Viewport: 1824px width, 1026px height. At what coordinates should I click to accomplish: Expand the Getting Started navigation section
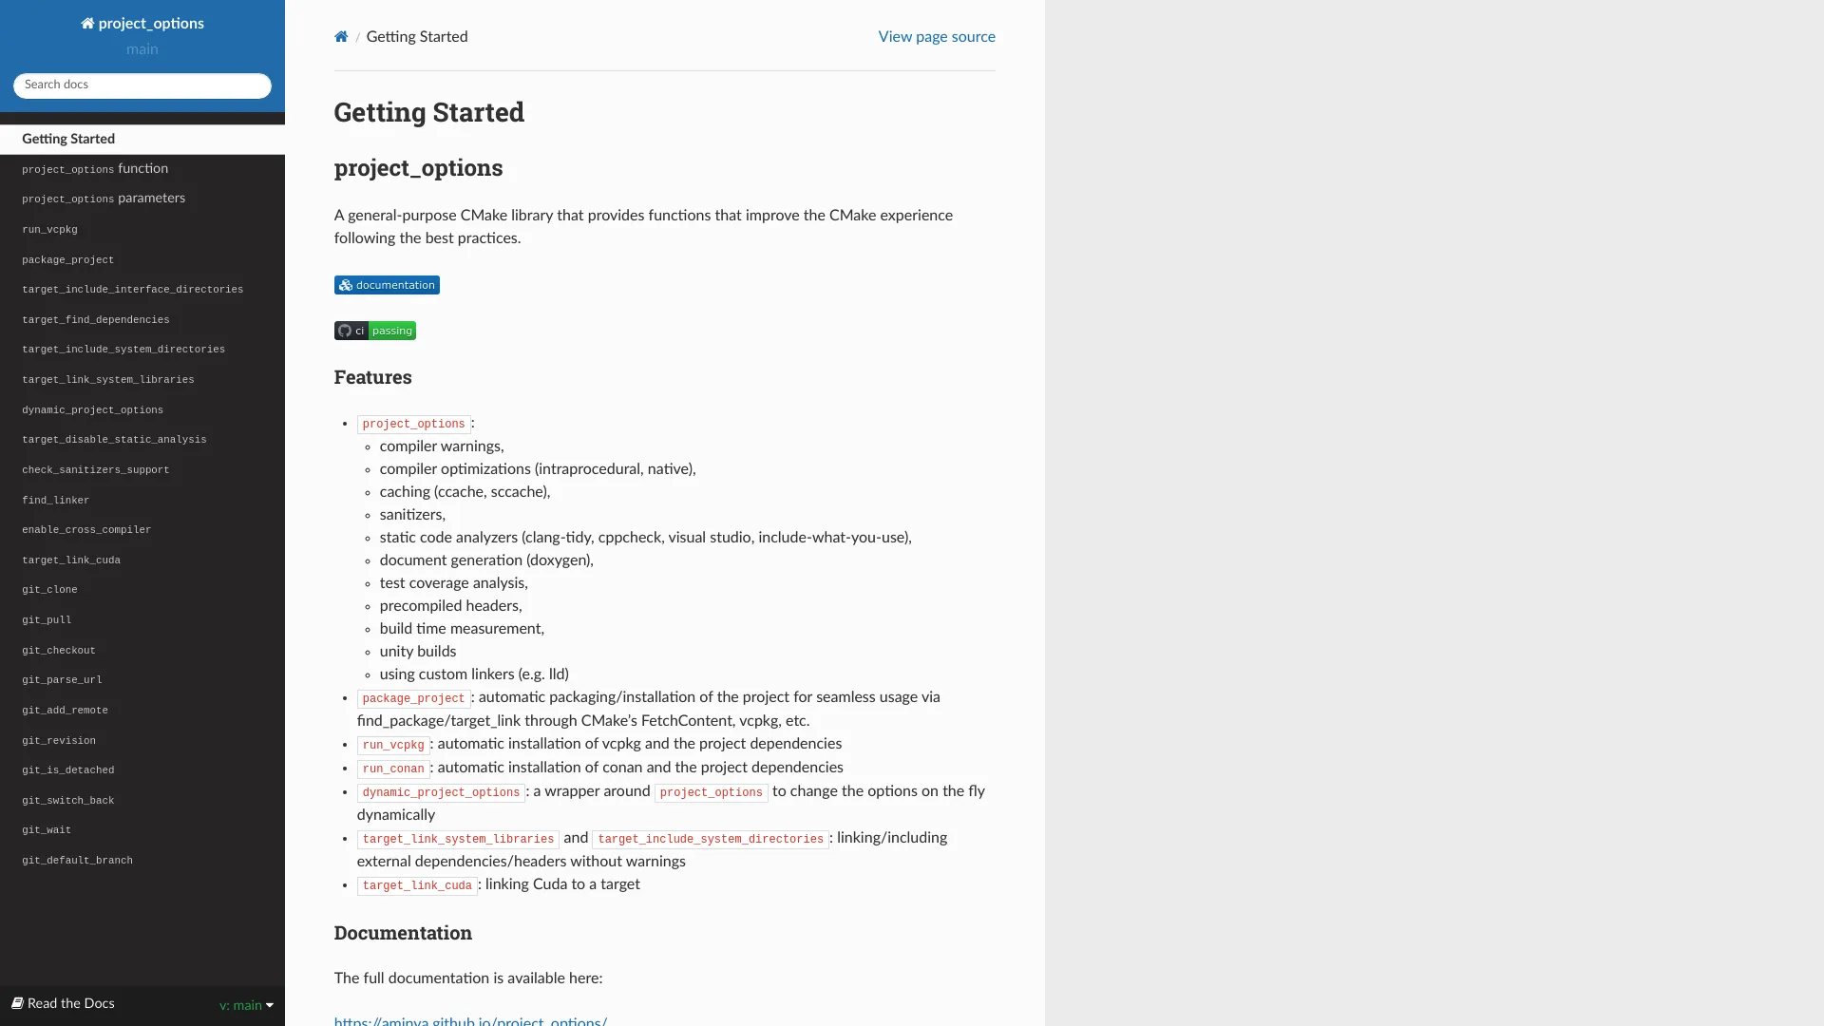[x=67, y=139]
